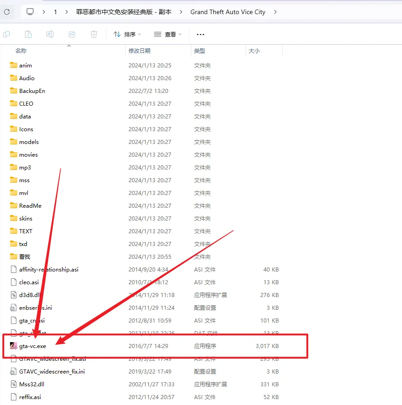Open the more options ellipsis menu

(201, 34)
